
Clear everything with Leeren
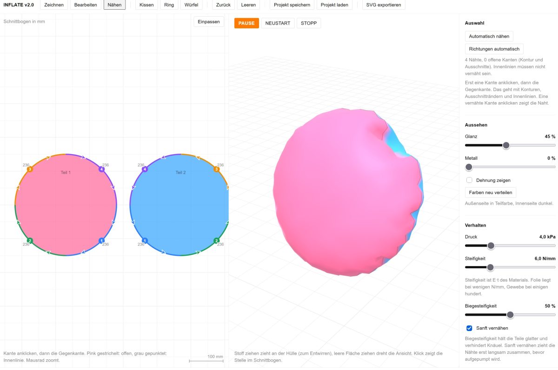pos(248,5)
